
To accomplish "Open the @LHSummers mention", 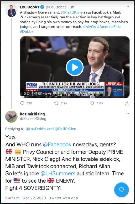I will (x=58, y=173).
